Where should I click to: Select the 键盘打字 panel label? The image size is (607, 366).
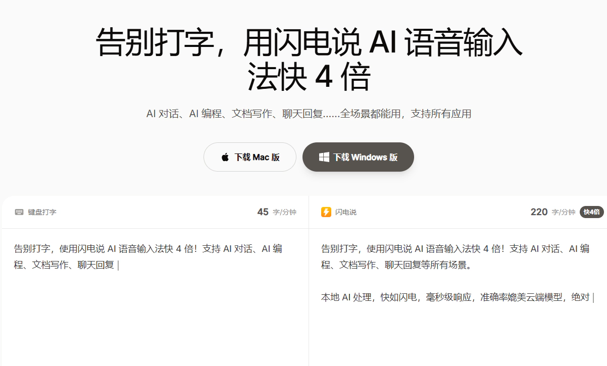coord(42,212)
